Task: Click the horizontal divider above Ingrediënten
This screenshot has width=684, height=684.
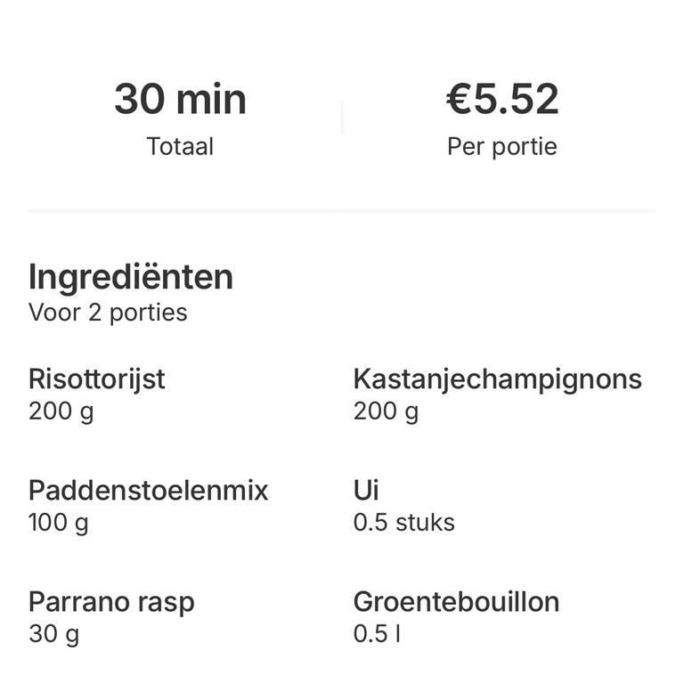Action: (342, 211)
